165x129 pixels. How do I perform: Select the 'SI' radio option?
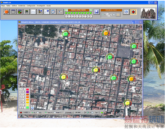pos(32,112)
